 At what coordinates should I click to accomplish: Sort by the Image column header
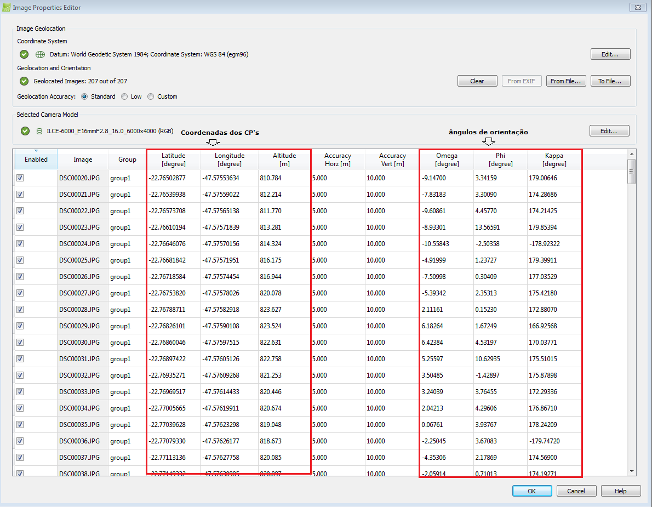[x=83, y=159]
